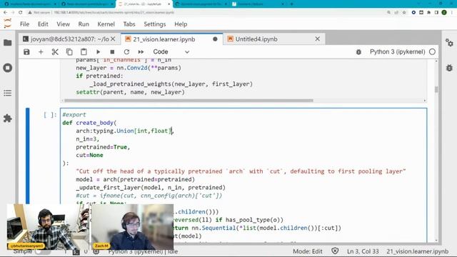Image resolution: width=457 pixels, height=257 pixels.
Task: Click the empty cell execution prompt
Action: pyautogui.click(x=50, y=115)
